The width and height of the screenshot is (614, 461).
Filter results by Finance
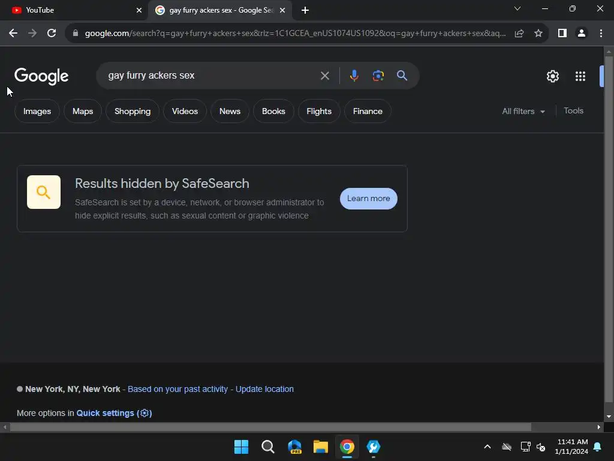point(368,111)
